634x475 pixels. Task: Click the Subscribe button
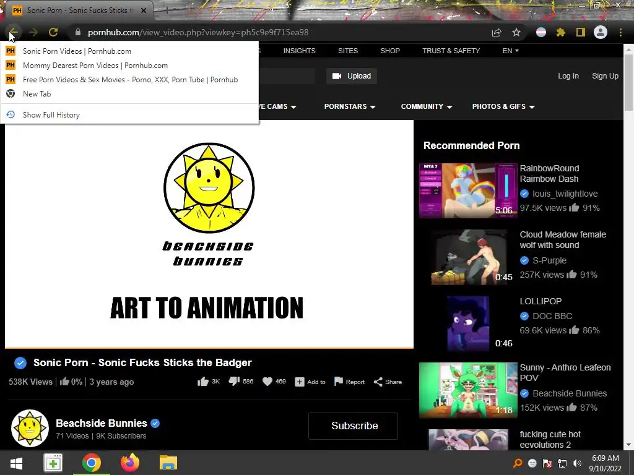[353, 426]
